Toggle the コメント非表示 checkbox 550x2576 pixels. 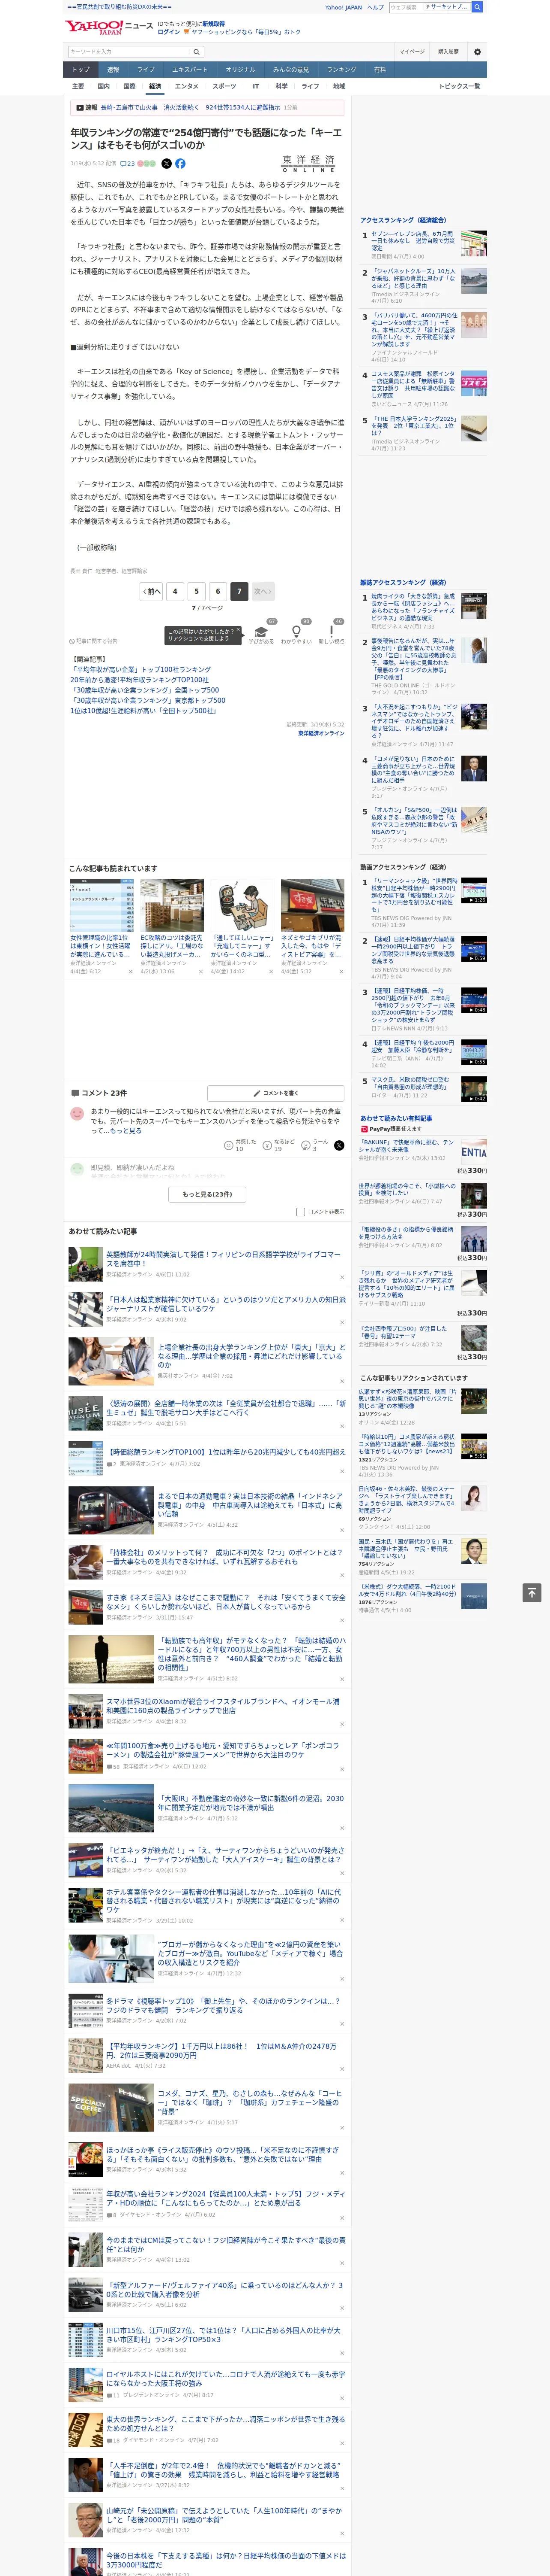pyautogui.click(x=300, y=1211)
